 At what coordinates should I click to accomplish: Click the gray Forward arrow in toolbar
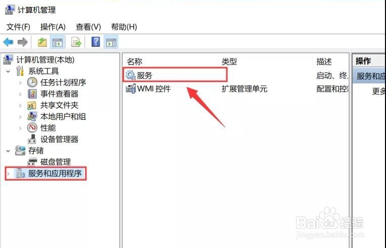point(23,42)
